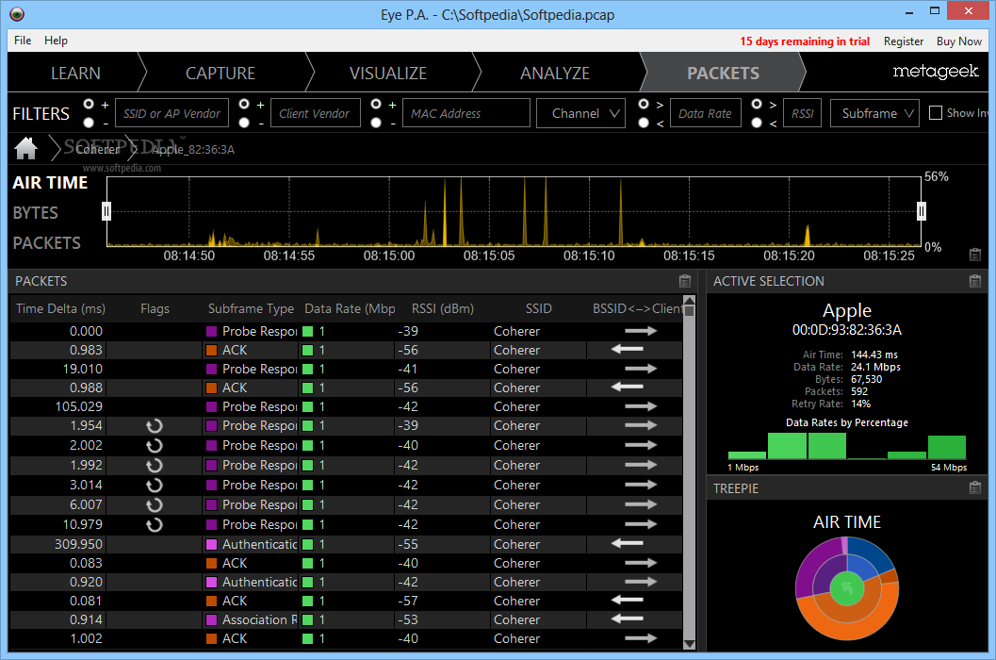Click the Buy Now link

[x=959, y=41]
